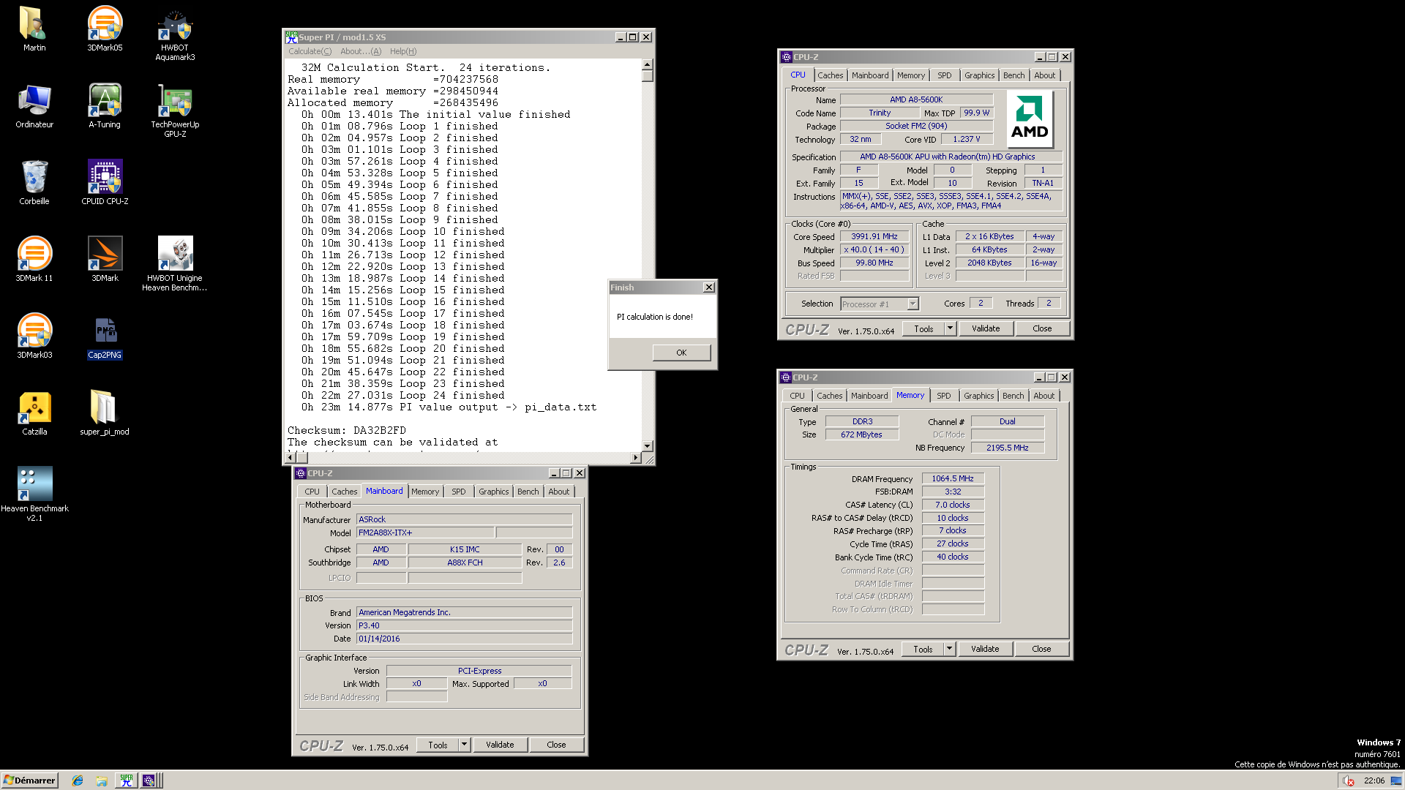
Task: Expand Tools dropdown arrow in Memory window
Action: point(949,649)
